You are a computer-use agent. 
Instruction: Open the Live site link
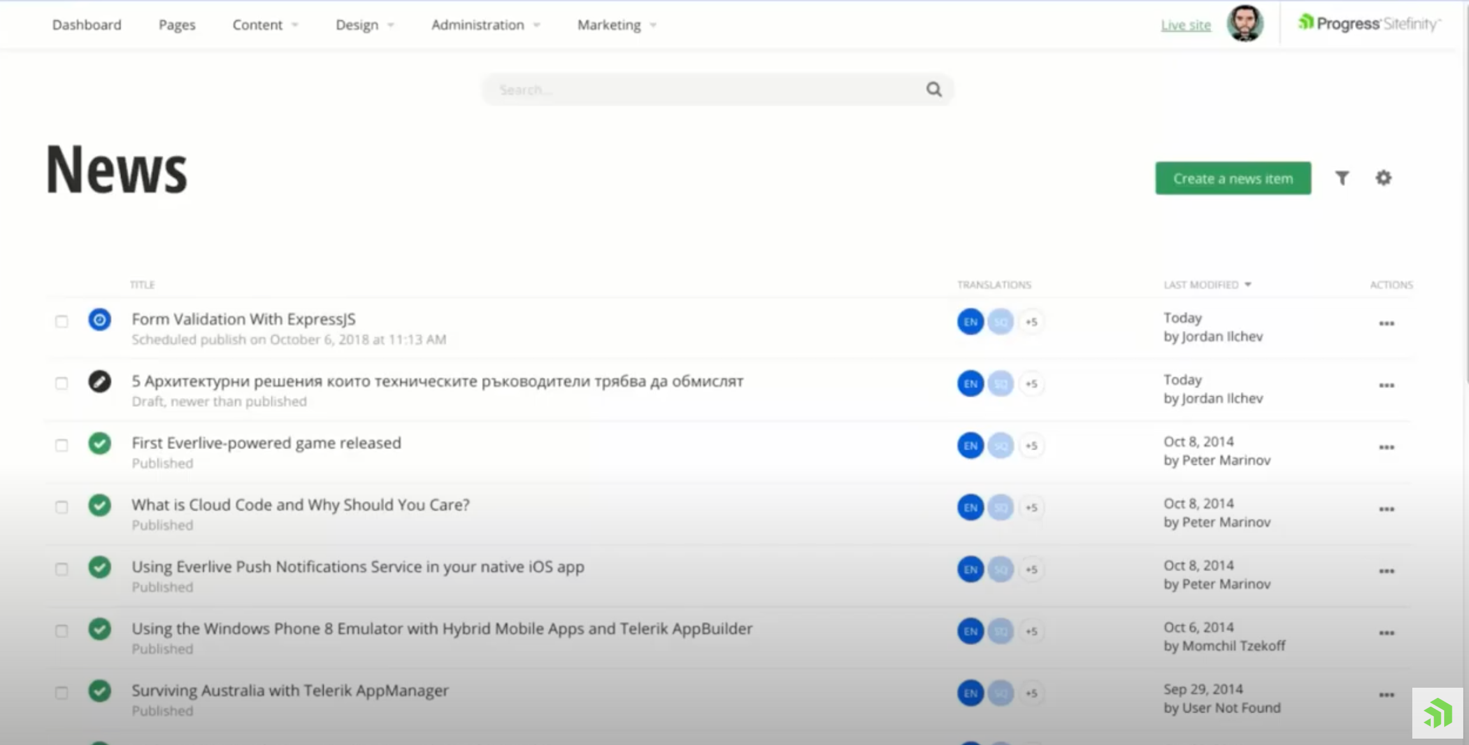(x=1186, y=25)
